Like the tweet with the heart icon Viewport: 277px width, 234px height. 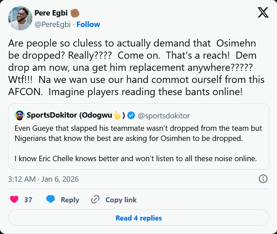[14, 200]
